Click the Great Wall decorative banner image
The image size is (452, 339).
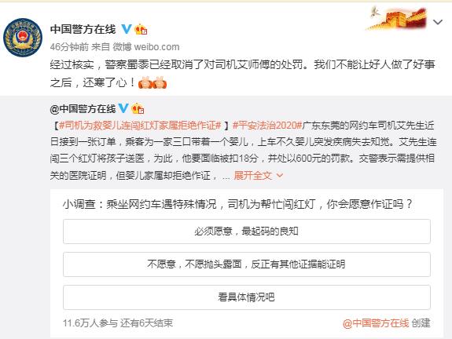[395, 17]
